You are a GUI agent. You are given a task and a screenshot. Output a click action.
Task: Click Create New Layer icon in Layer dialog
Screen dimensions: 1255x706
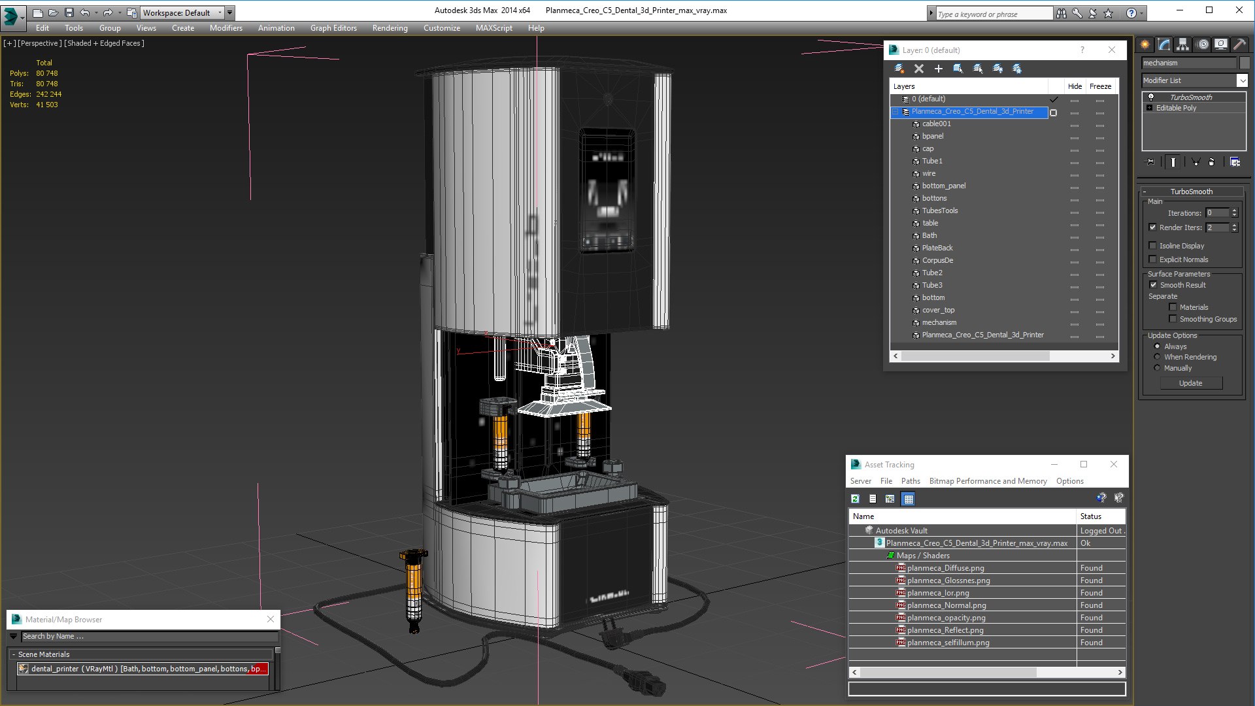pyautogui.click(x=899, y=69)
